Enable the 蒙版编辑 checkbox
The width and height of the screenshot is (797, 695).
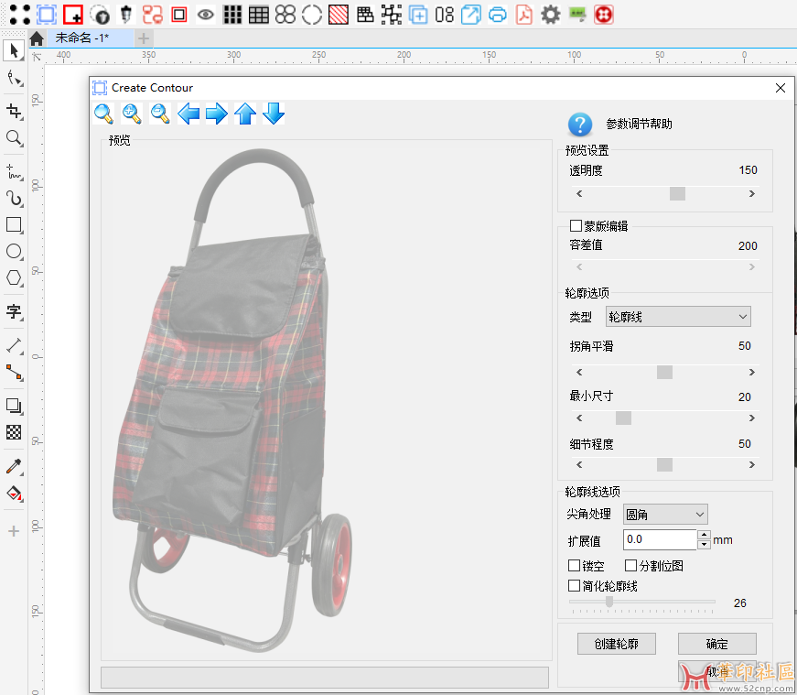[x=576, y=225]
